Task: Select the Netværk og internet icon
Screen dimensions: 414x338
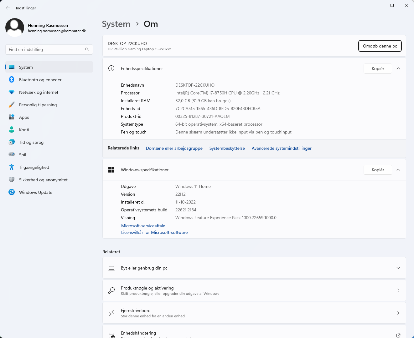Action: pos(12,92)
